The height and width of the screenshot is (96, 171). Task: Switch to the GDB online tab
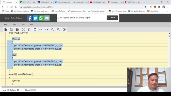point(45,2)
